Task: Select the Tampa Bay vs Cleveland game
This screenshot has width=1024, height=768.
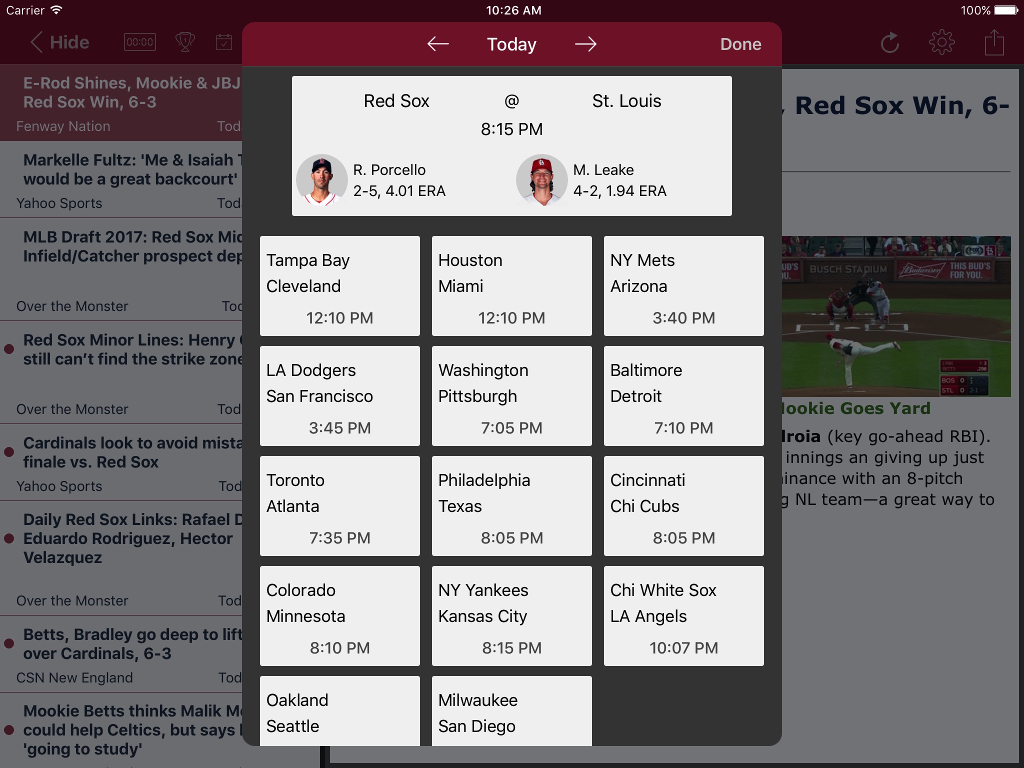Action: pyautogui.click(x=339, y=285)
